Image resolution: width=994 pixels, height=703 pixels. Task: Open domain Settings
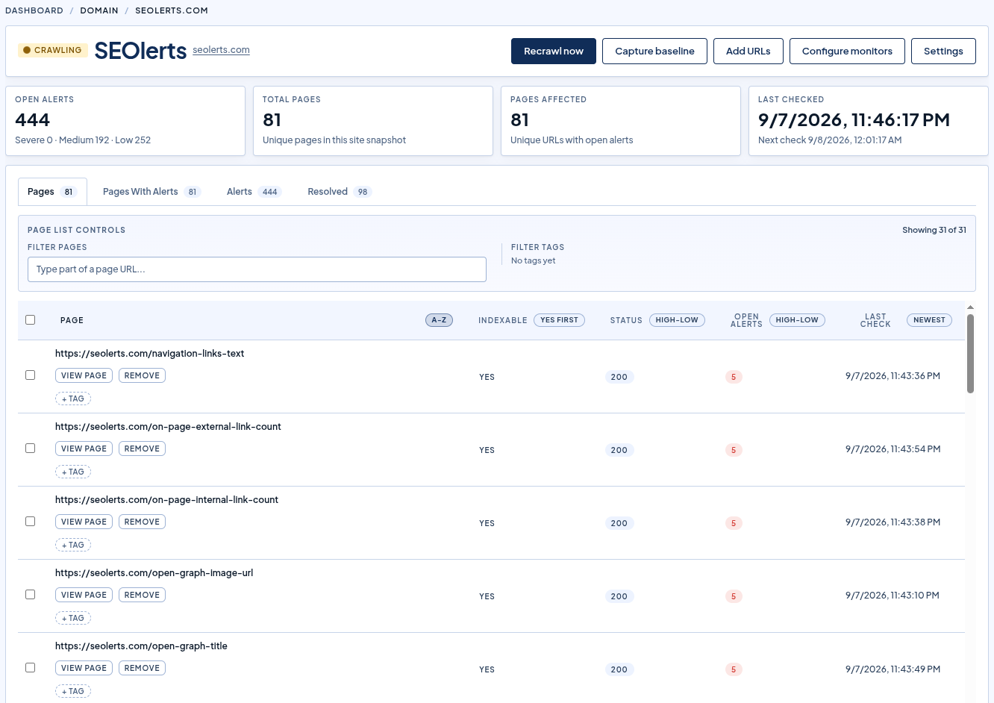(x=943, y=51)
